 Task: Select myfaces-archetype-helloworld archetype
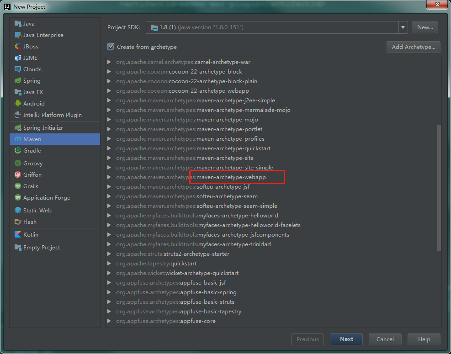click(197, 216)
